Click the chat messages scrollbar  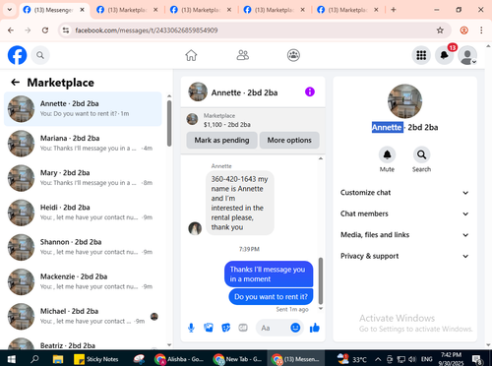(x=321, y=280)
